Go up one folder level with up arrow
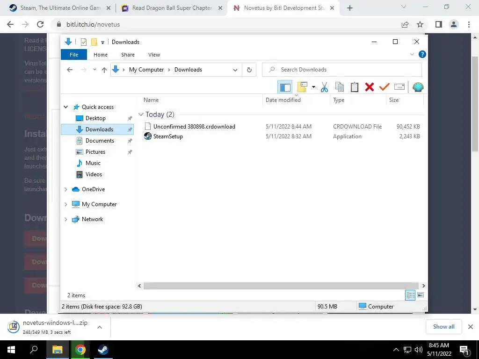This screenshot has height=359, width=479. point(104,70)
